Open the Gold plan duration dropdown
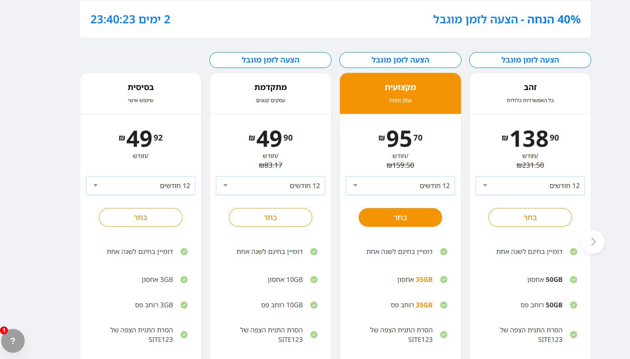Screen dimensions: 630x359 tap(530, 186)
